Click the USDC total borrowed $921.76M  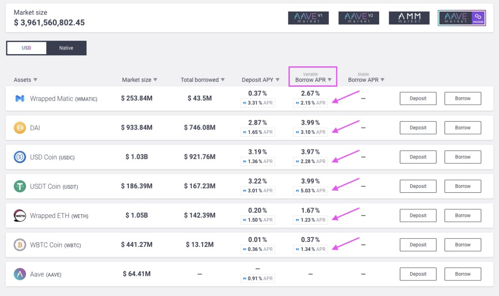point(200,157)
